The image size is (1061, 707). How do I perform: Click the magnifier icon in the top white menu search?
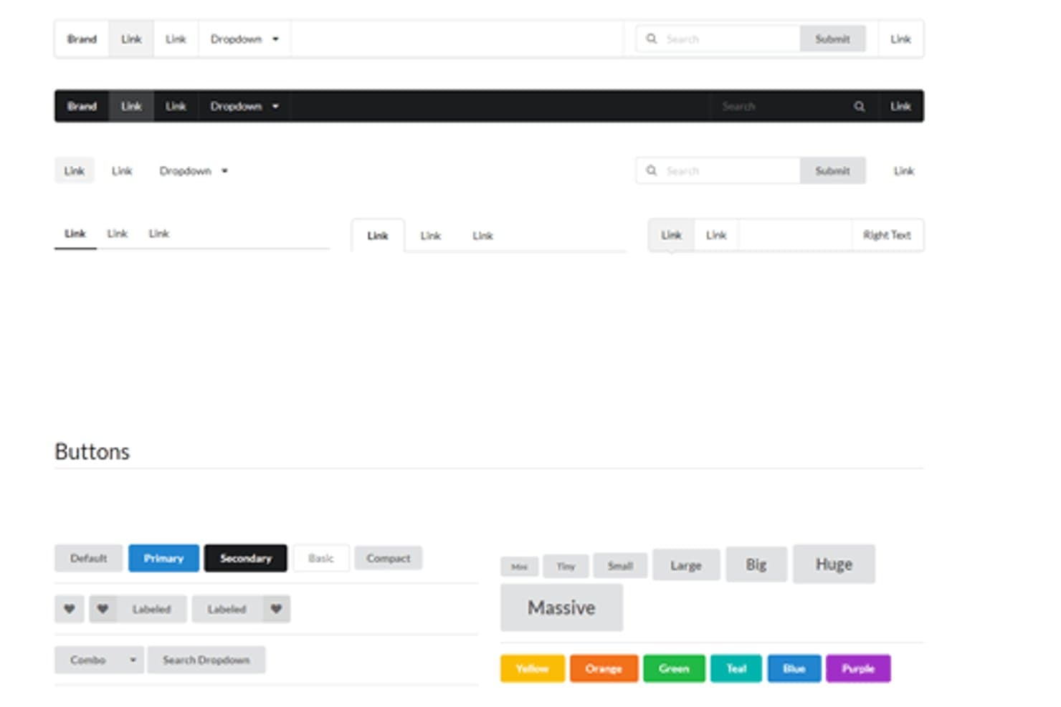[x=651, y=39]
